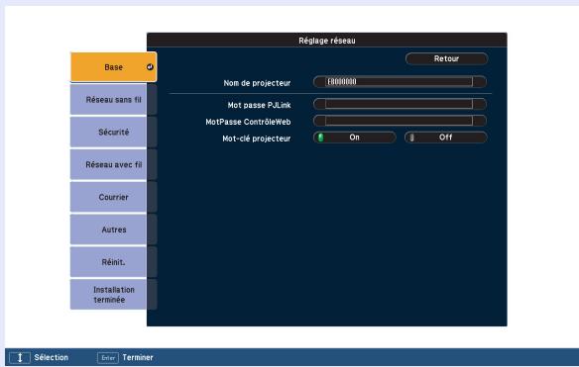Image resolution: width=579 pixels, height=367 pixels.
Task: Edit the Nom de projecteur field
Action: pyautogui.click(x=400, y=82)
